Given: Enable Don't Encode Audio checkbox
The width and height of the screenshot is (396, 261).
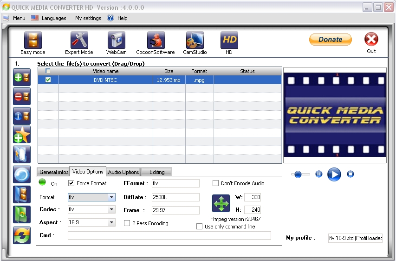Looking at the screenshot, I should click(x=215, y=183).
